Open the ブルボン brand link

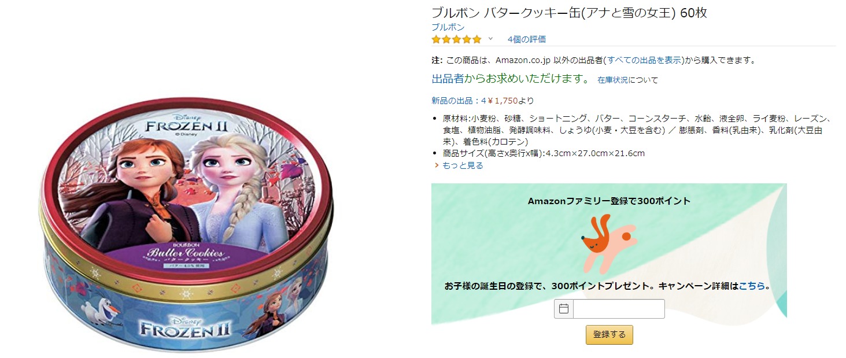[448, 27]
